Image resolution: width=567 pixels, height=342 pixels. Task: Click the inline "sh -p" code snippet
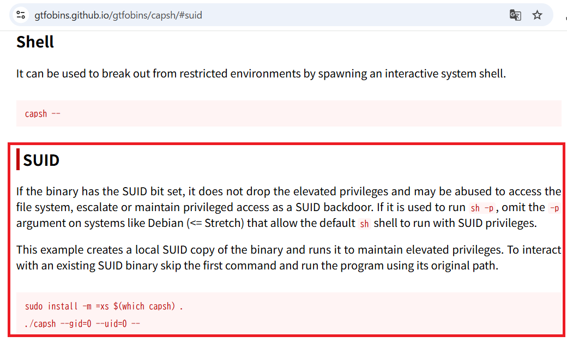pyautogui.click(x=482, y=207)
